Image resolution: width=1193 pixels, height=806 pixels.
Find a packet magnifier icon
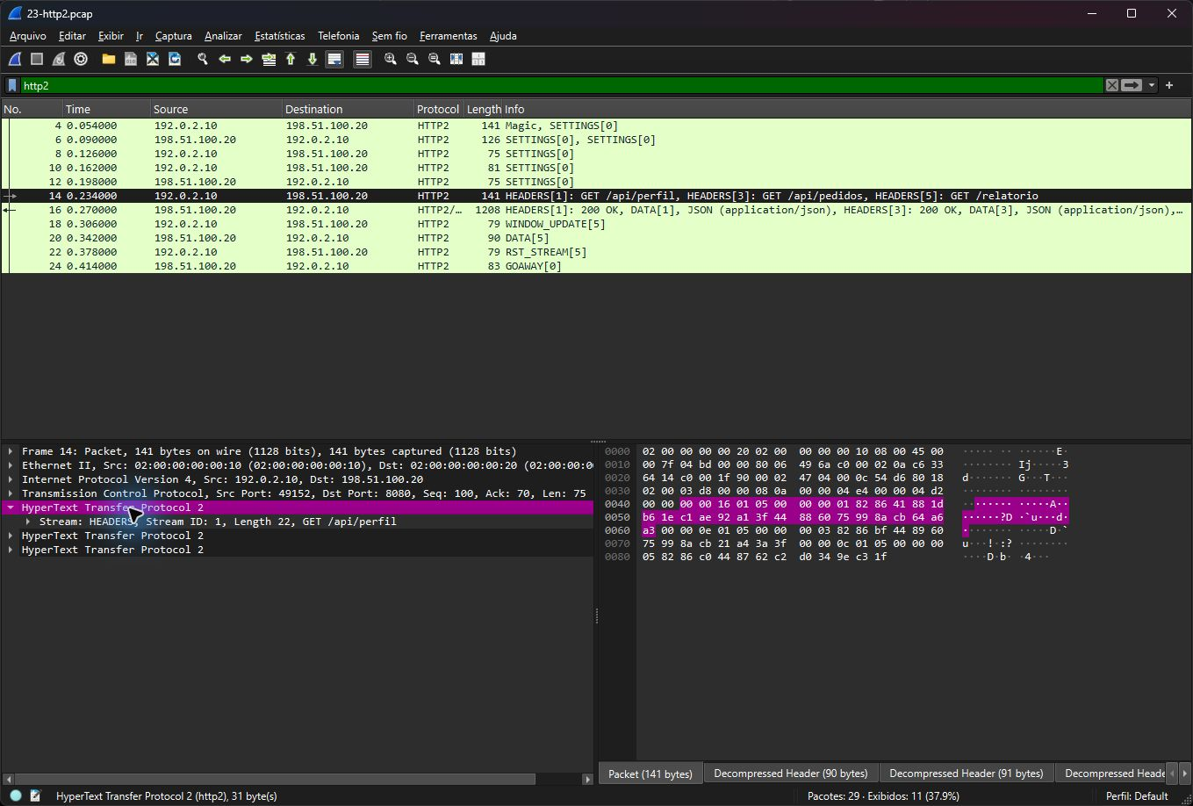click(203, 59)
